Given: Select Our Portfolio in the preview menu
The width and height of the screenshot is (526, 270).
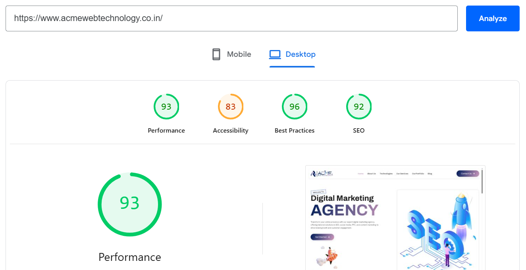Looking at the screenshot, I should [418, 174].
